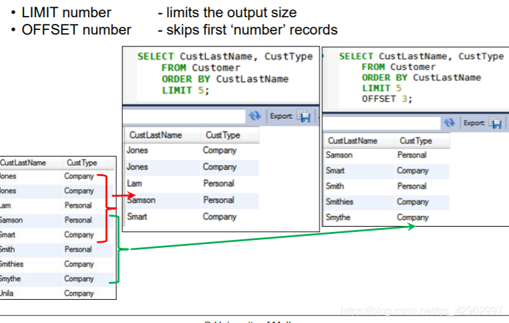Click Export label in OFFSET 3 result toolbar
Viewport: 509px width, 323px height.
tap(474, 123)
